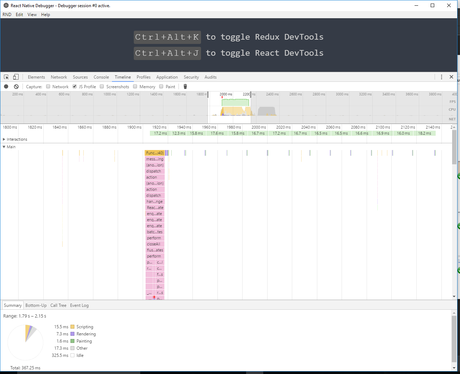Click the summary pane scroll-down arrow
The width and height of the screenshot is (460, 374).
[x=454, y=368]
